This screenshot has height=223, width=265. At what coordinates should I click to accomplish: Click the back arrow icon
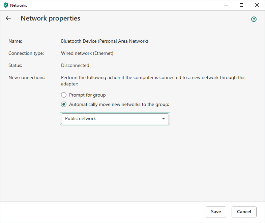point(8,18)
